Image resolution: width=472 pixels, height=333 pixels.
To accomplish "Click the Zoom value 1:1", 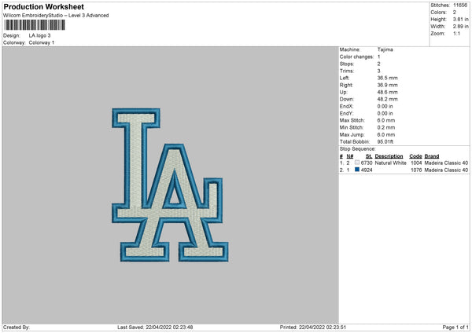I will click(x=456, y=34).
